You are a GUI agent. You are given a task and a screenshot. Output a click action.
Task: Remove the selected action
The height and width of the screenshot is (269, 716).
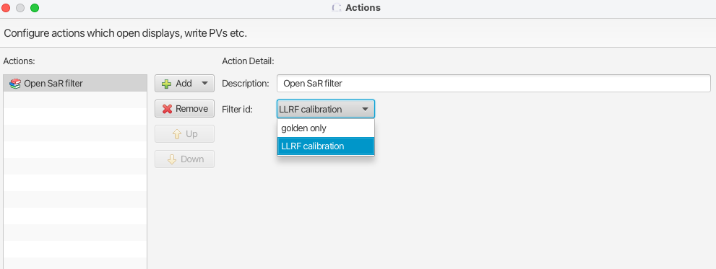(x=184, y=108)
